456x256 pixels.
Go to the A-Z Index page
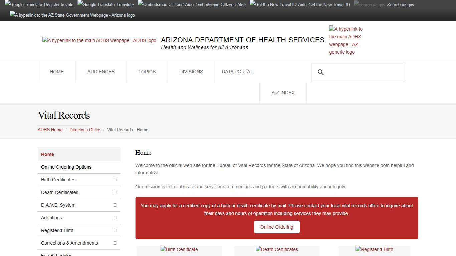283,93
